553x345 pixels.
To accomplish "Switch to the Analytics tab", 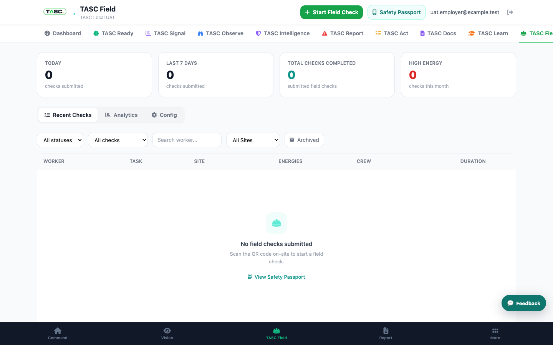I will click(x=121, y=115).
